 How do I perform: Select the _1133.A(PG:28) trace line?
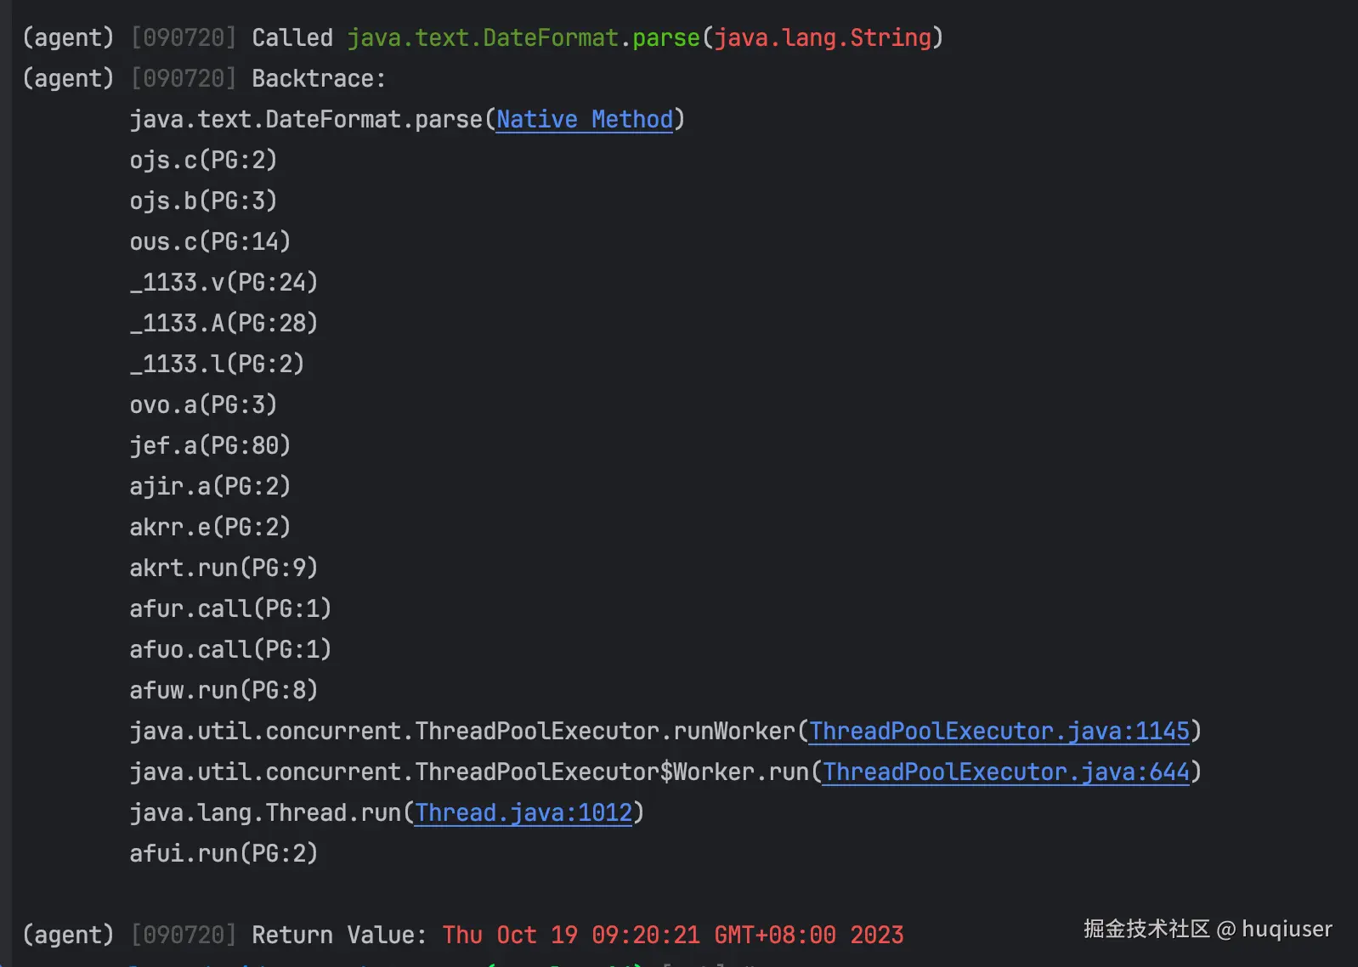(224, 324)
